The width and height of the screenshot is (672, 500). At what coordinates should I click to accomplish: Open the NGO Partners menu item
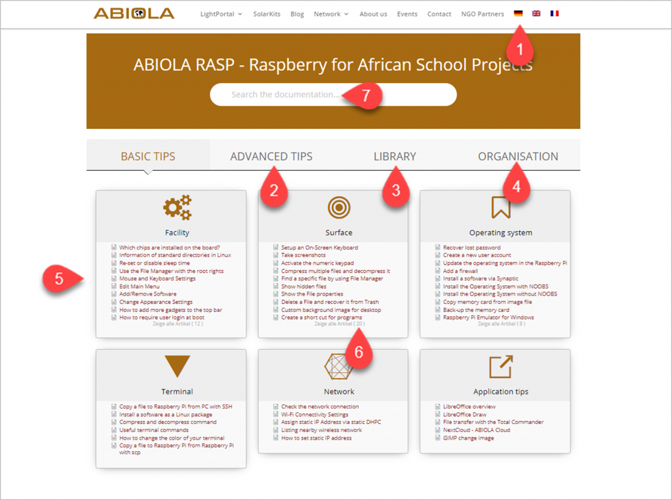[x=483, y=14]
